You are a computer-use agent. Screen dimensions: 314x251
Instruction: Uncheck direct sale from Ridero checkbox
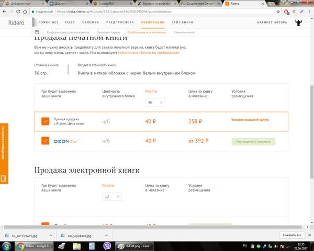pos(45,121)
